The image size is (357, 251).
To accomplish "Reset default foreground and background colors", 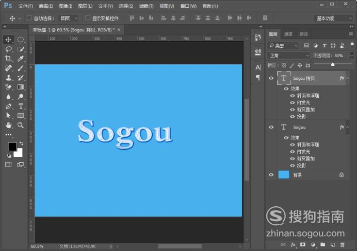I will [9, 156].
